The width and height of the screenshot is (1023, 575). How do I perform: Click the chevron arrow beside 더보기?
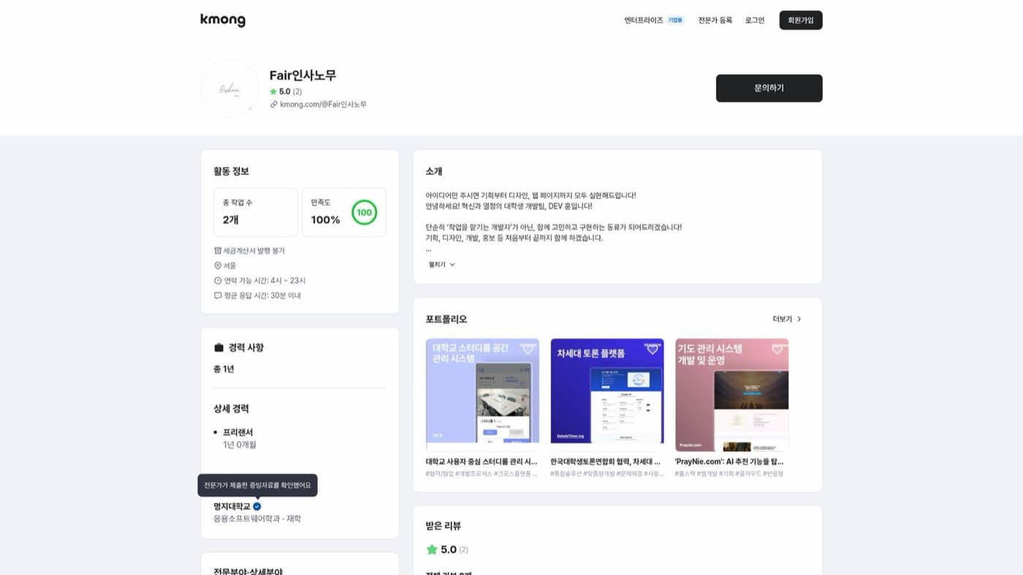point(799,319)
